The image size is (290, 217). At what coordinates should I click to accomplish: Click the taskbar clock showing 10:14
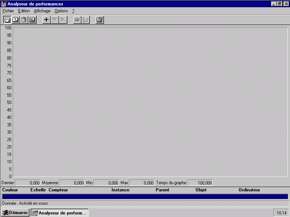[x=281, y=213]
